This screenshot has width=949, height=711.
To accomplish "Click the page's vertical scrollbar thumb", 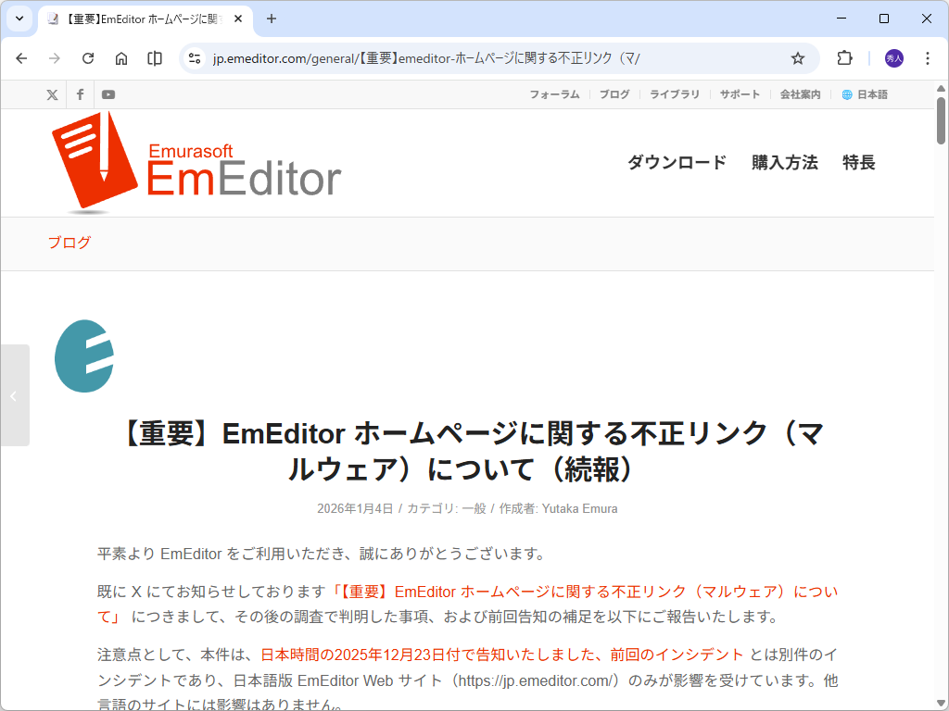I will (x=942, y=120).
